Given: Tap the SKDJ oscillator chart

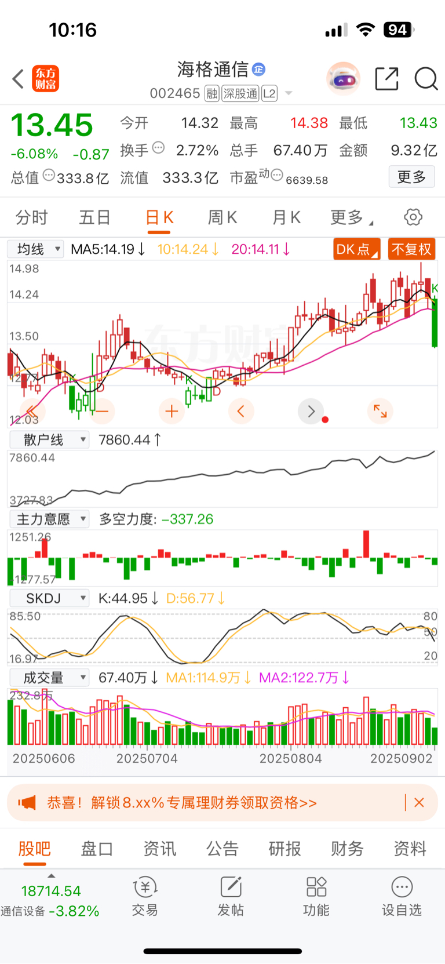Looking at the screenshot, I should [222, 636].
